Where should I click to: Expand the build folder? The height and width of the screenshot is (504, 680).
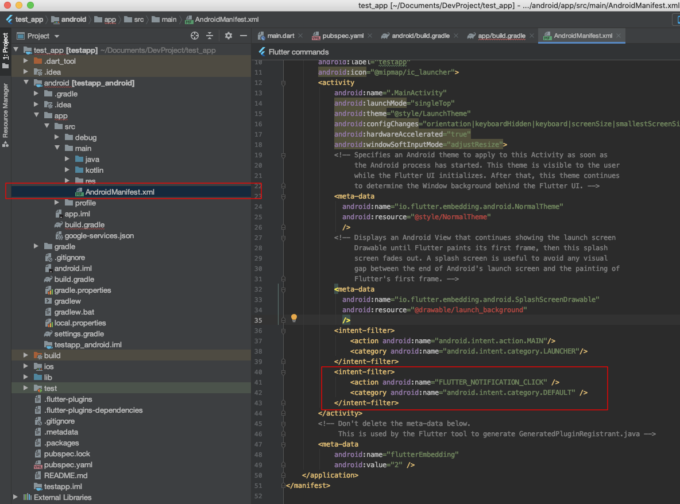click(x=26, y=355)
